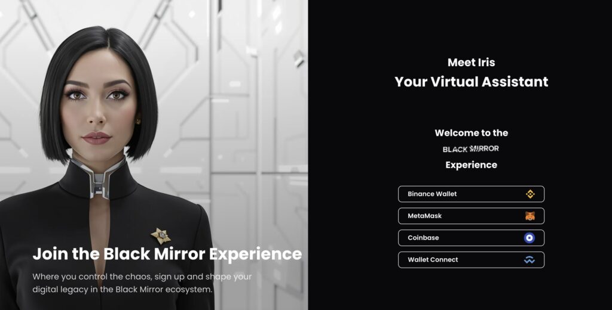Click the blue Coinbase circle icon

[530, 237]
